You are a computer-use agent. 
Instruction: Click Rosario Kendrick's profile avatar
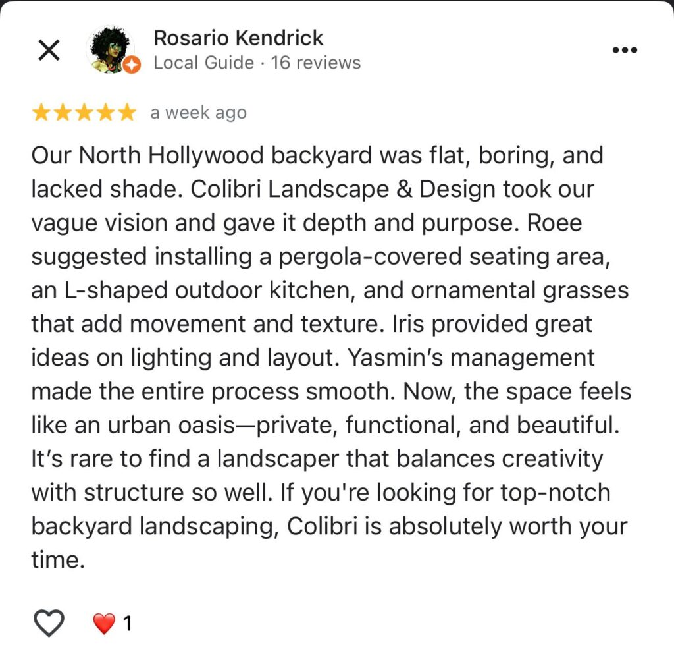[x=111, y=49]
